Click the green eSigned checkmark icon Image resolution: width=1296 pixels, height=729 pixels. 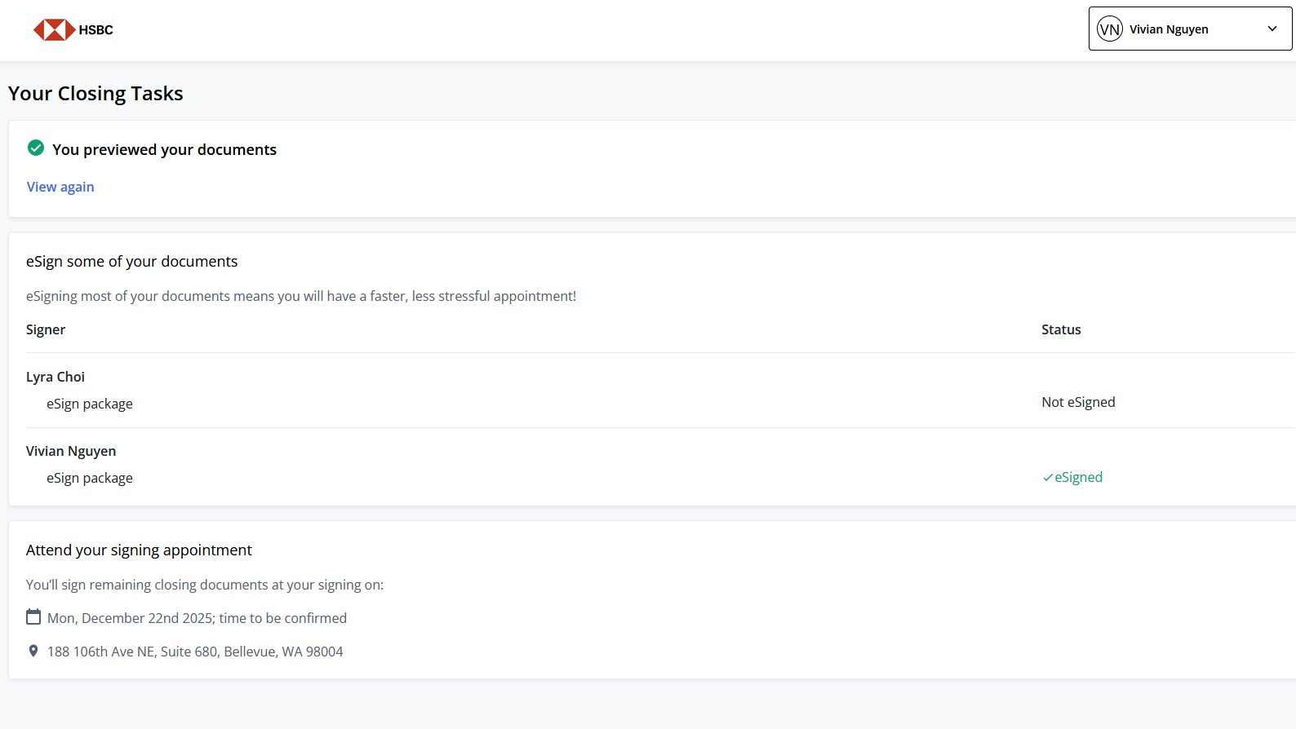1047,478
